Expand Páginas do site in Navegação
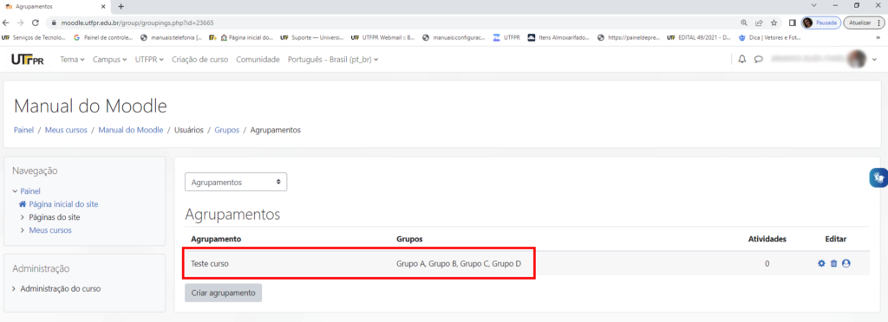 click(23, 217)
